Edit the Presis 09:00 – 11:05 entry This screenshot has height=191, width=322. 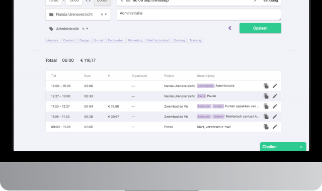point(275,127)
